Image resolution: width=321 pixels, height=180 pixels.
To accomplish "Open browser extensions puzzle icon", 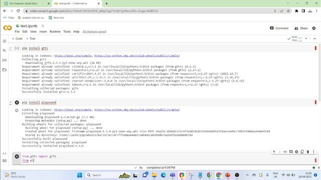I will (296, 11).
